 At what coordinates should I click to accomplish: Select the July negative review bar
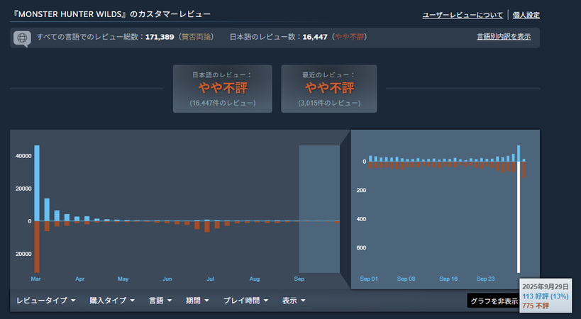(207, 227)
